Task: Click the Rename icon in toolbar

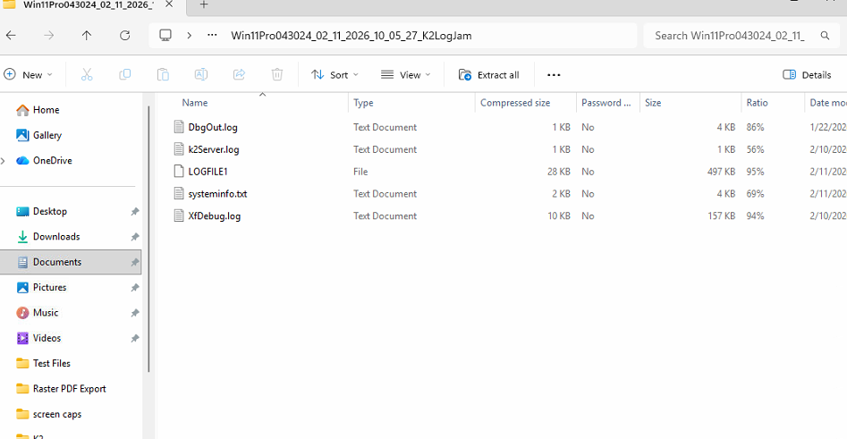Action: (x=201, y=75)
